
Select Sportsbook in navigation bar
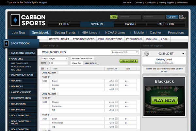click(40, 33)
